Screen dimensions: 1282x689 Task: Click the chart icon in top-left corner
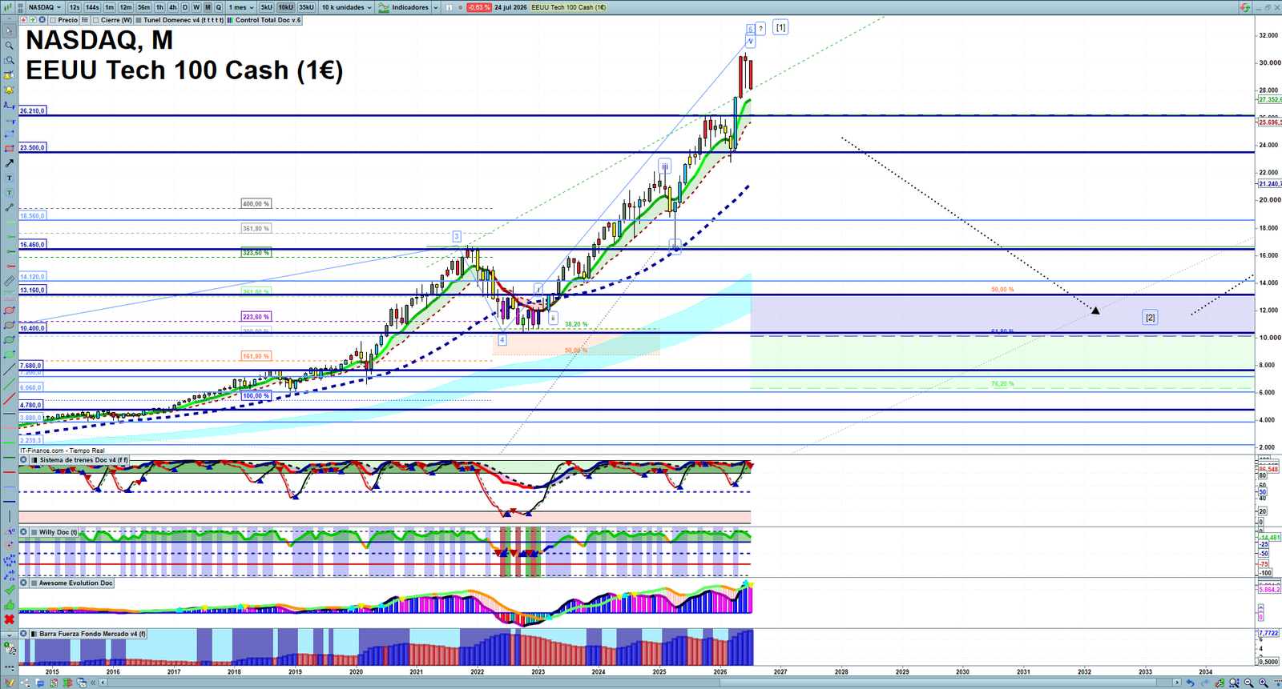8,7
